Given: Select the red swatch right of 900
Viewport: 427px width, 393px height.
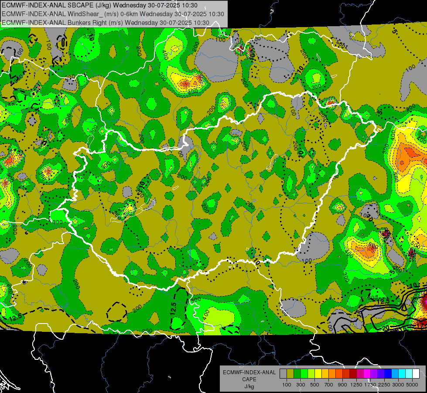Looking at the screenshot, I should (x=346, y=374).
